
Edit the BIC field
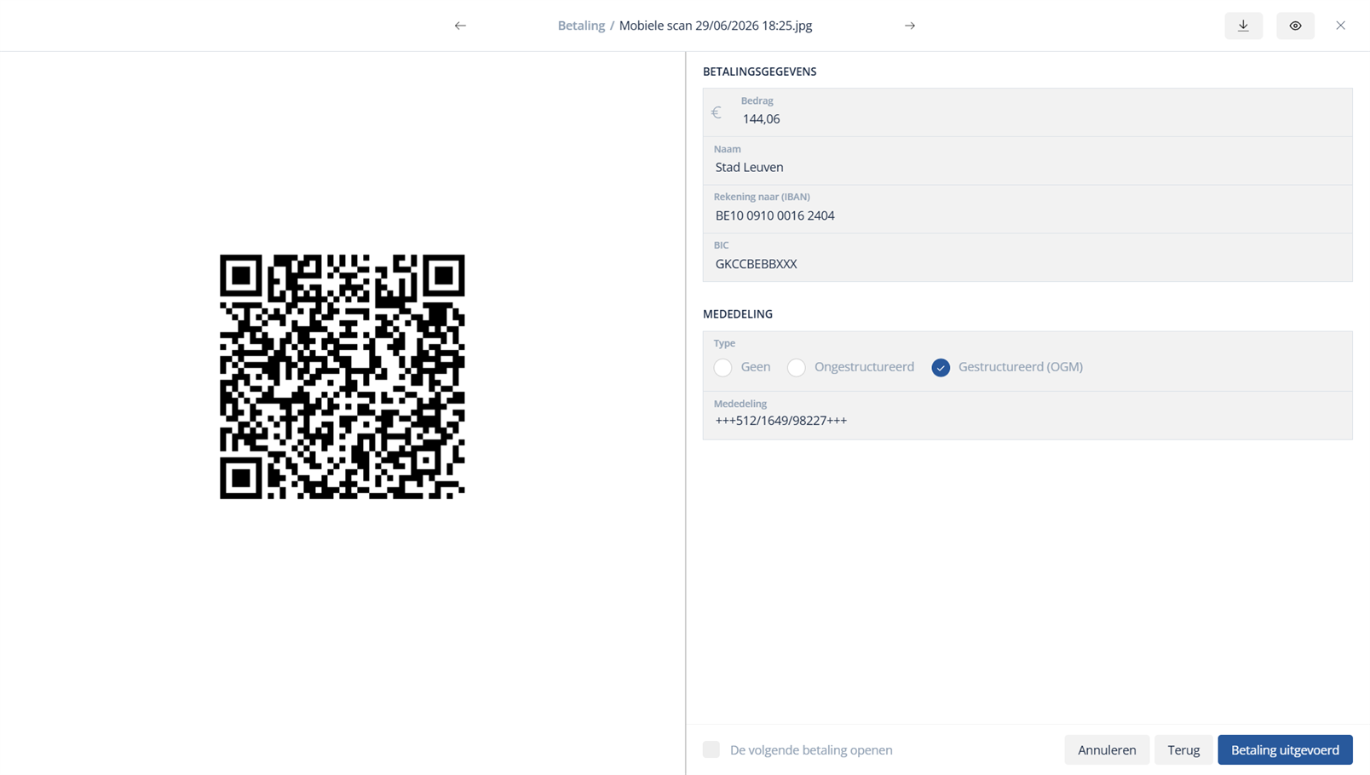coord(1027,257)
